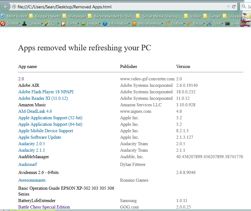Open the Most Visited bookmarks

pos(14,16)
